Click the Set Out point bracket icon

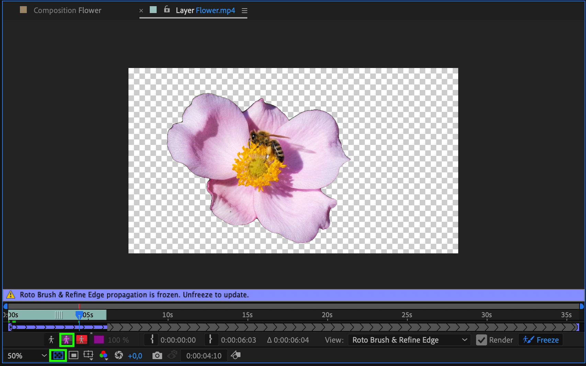click(211, 340)
